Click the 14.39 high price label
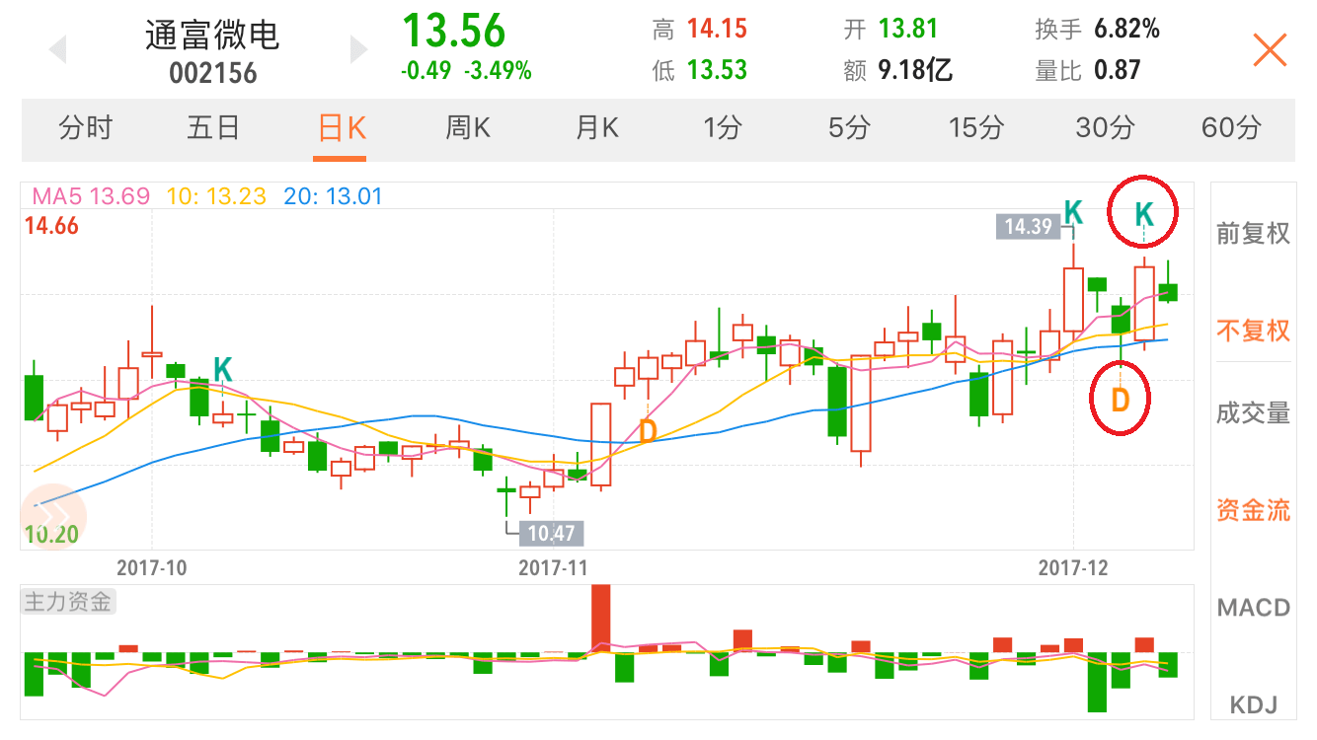Image resolution: width=1317 pixels, height=740 pixels. click(x=1028, y=227)
